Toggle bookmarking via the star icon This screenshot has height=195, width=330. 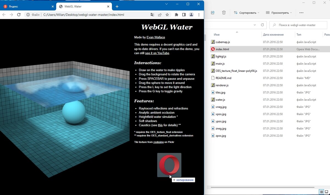coord(168,15)
